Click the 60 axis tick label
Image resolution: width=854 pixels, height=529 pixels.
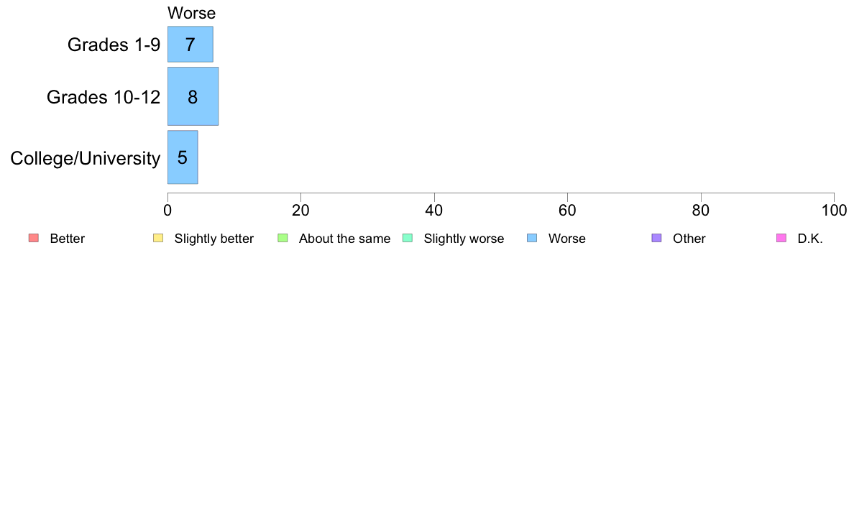click(567, 211)
